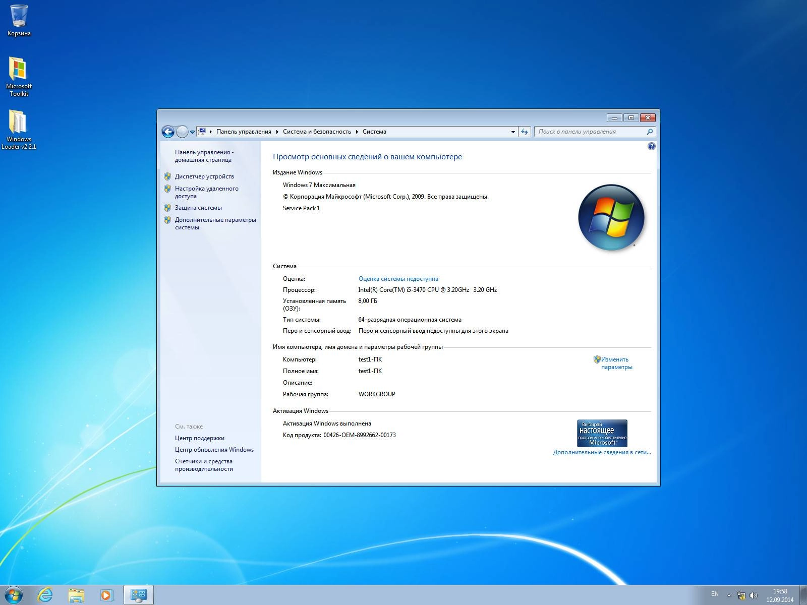Select the Microsoft Toolkit desktop folder

click(19, 76)
